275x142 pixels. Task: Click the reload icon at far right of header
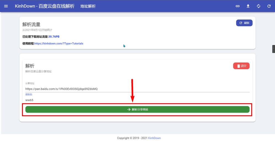click(269, 6)
